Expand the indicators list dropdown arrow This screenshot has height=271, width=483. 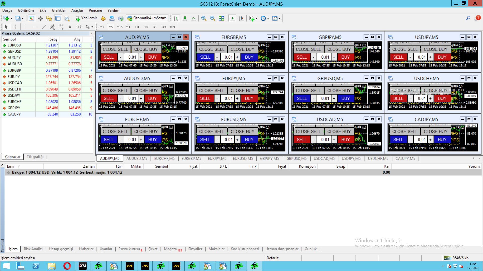coord(256,18)
